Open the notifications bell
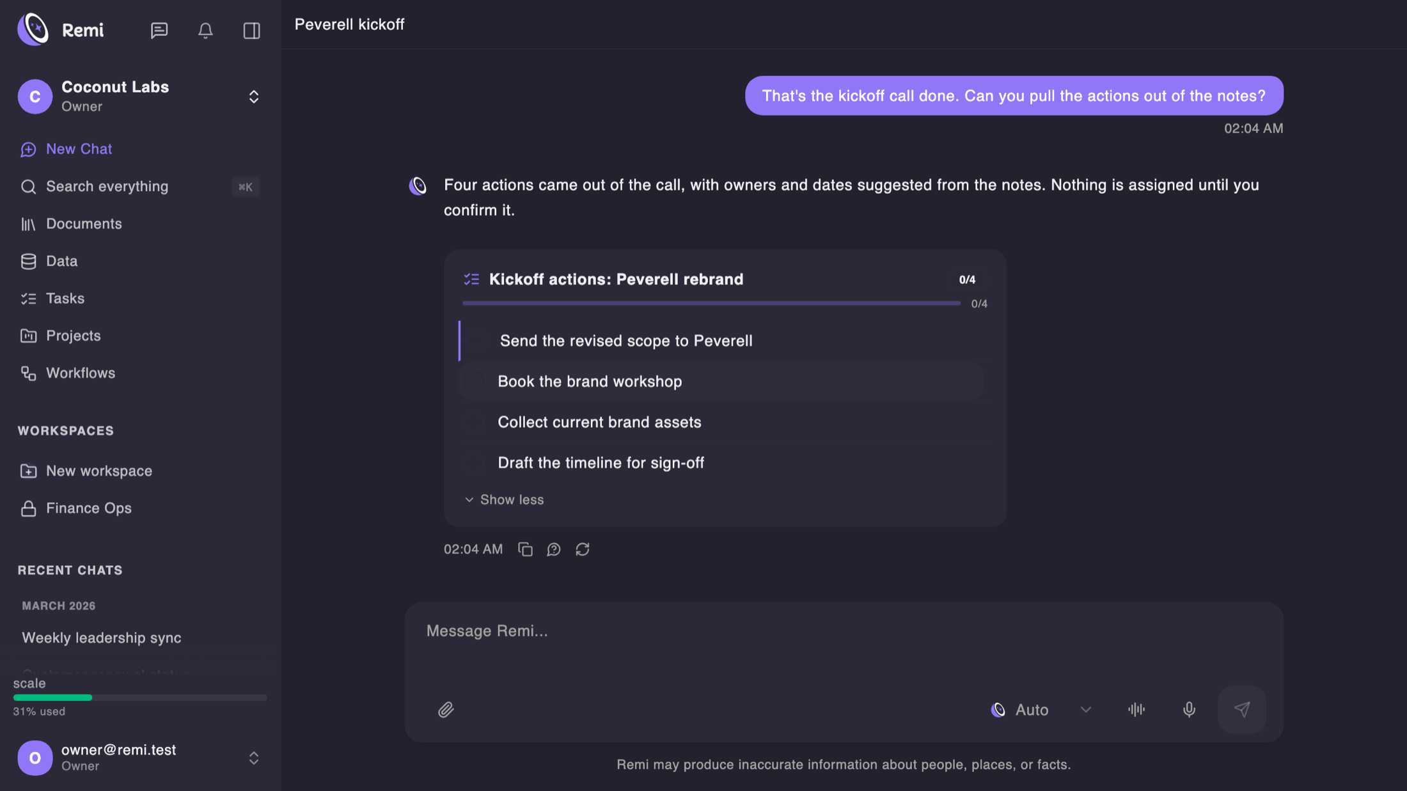The width and height of the screenshot is (1407, 791). point(205,30)
